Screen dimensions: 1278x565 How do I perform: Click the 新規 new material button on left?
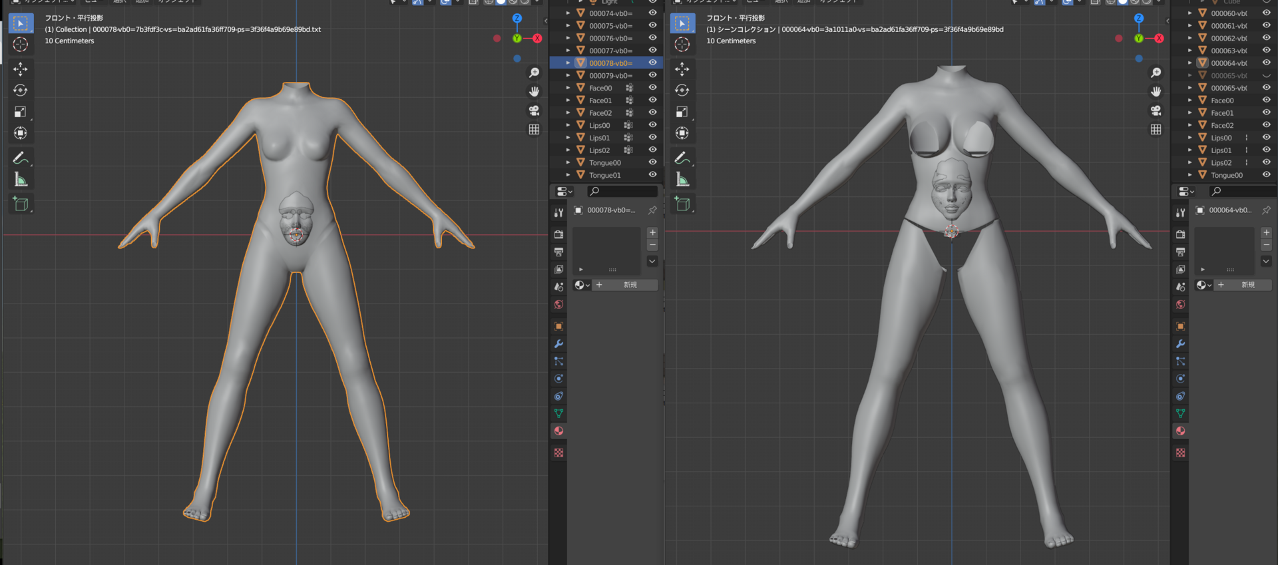[629, 285]
